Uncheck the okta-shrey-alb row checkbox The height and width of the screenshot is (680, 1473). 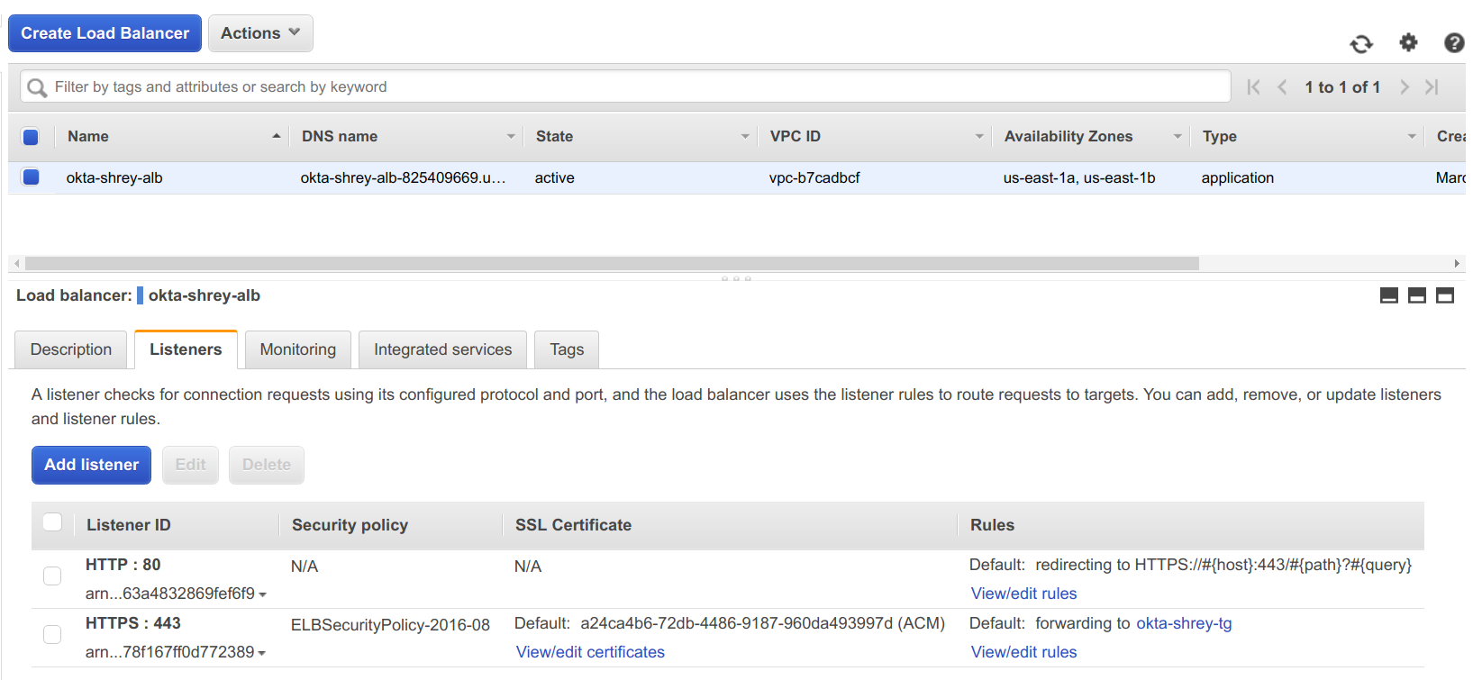[31, 177]
